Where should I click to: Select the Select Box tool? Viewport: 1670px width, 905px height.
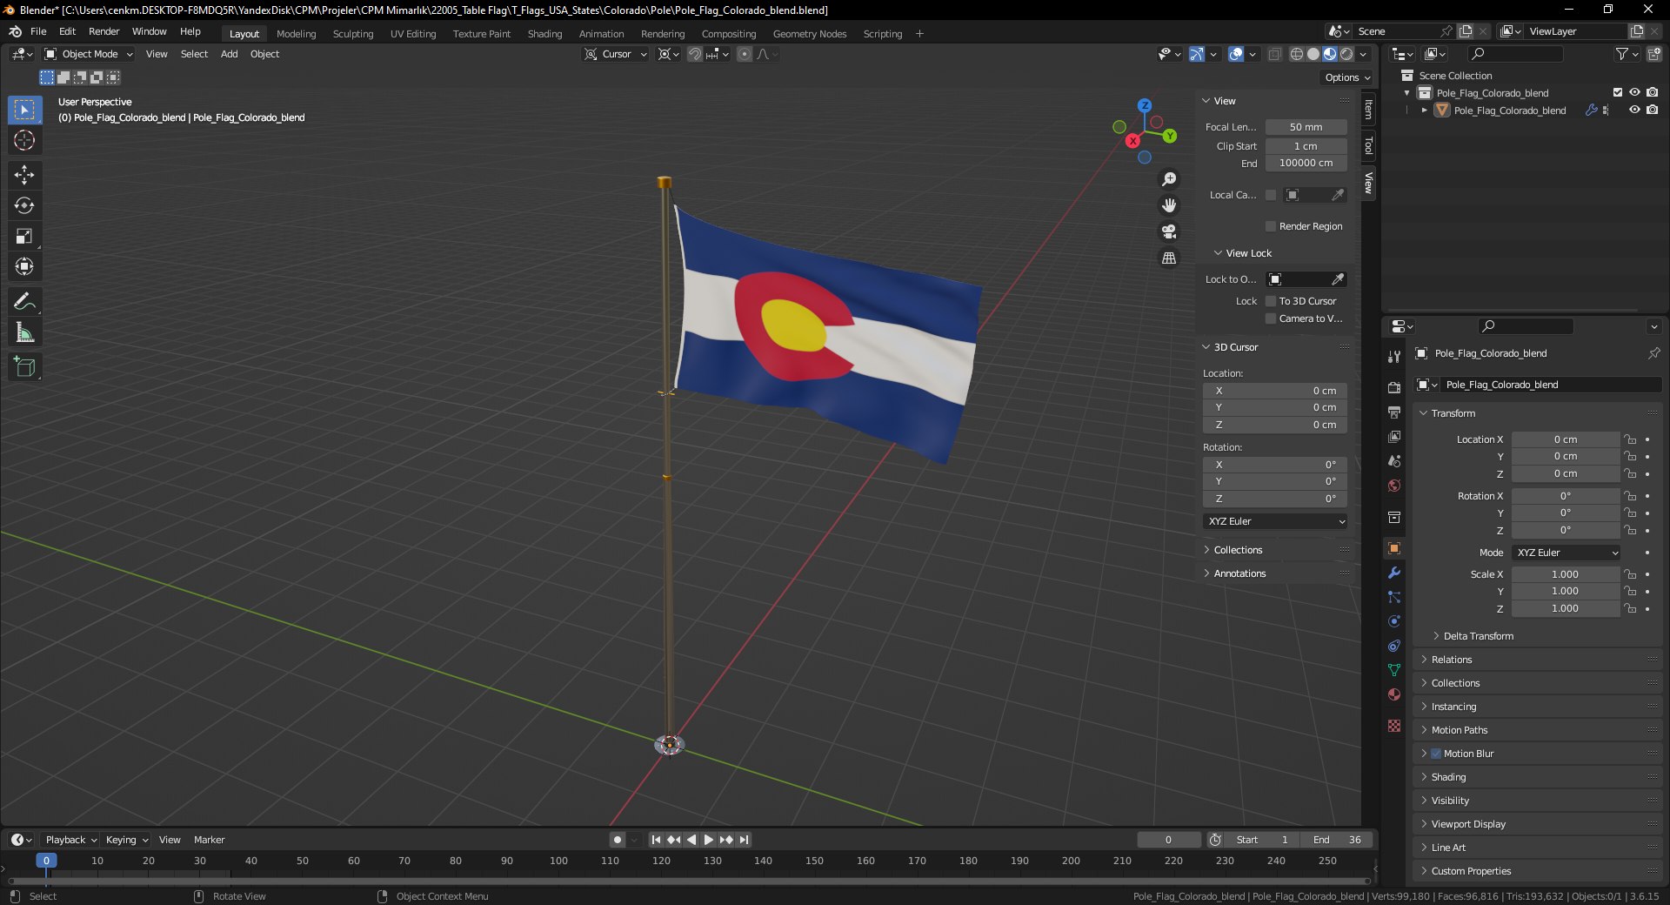tap(24, 110)
